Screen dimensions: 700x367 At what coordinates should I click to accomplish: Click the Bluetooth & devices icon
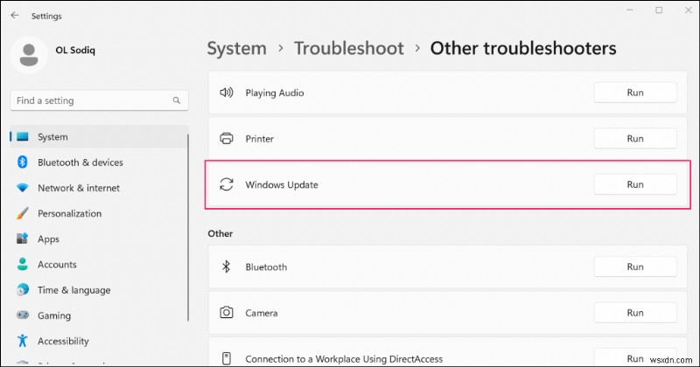coord(23,163)
